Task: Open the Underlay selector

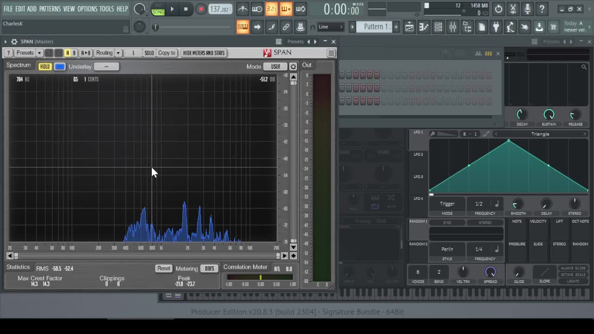Action: (106, 67)
